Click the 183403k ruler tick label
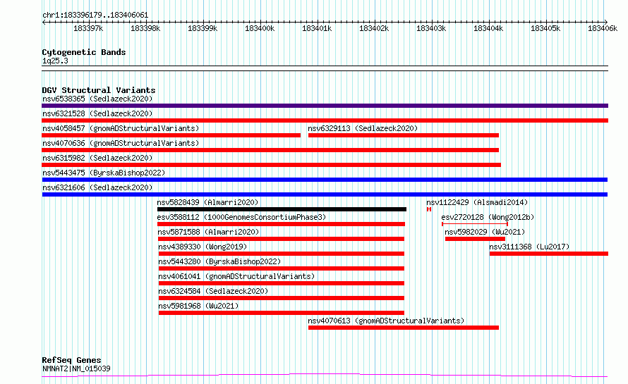 431,28
